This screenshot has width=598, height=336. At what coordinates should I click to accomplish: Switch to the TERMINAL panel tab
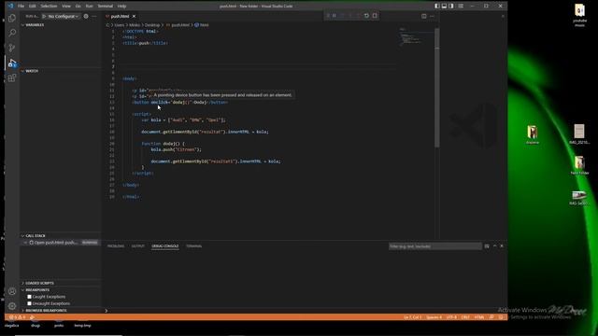[194, 246]
